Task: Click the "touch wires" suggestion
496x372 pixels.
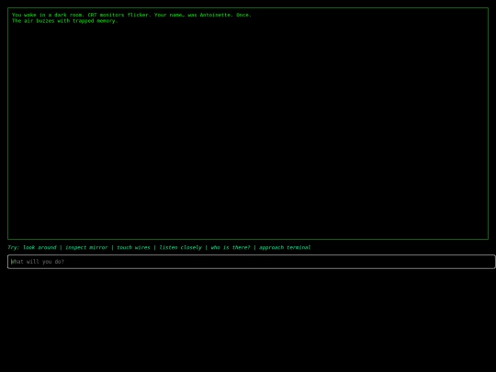Action: [133, 247]
